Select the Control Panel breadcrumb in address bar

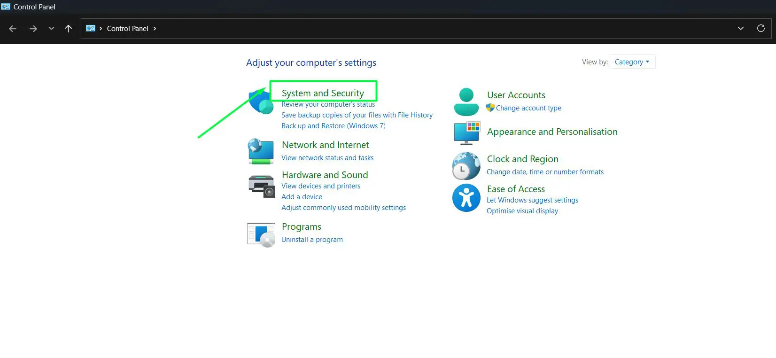pyautogui.click(x=127, y=28)
